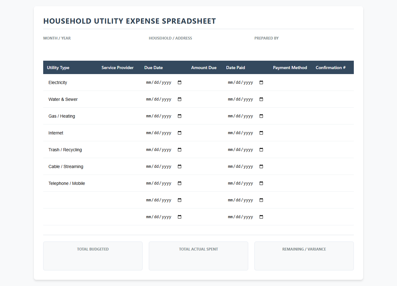Click the Electricity payment method cell
397x286 pixels.
[291, 82]
